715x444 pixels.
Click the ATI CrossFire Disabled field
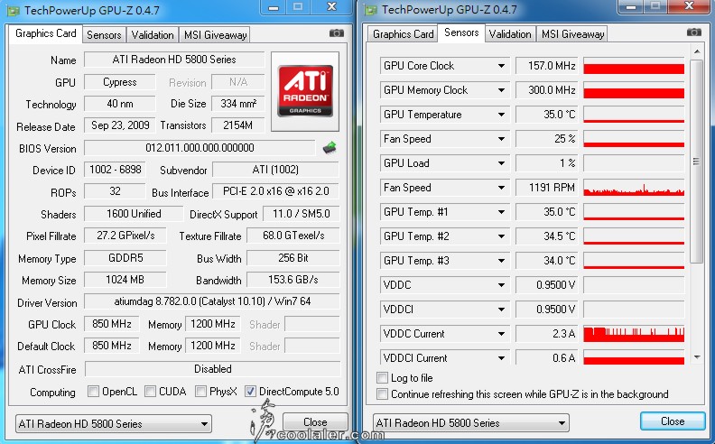click(x=212, y=369)
